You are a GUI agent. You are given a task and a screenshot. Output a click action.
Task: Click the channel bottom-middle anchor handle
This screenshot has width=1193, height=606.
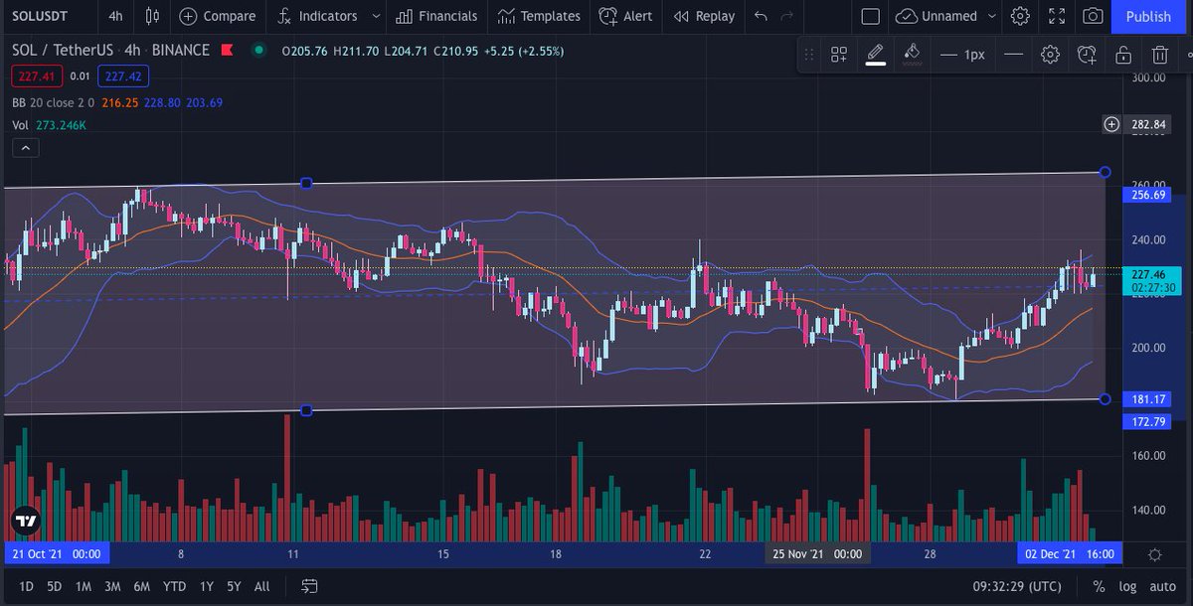(x=306, y=410)
